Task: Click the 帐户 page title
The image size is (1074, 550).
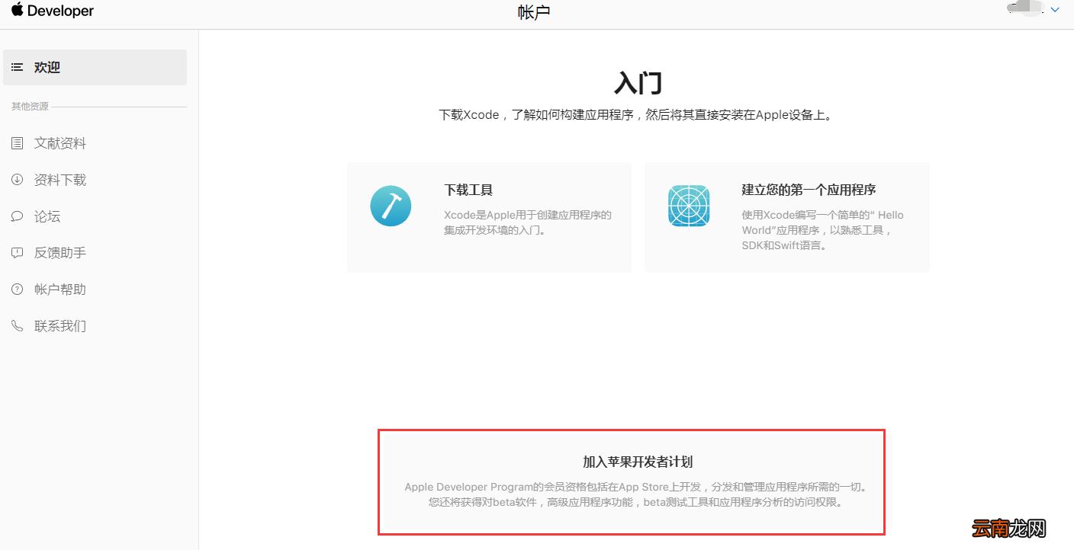Action: [x=534, y=12]
